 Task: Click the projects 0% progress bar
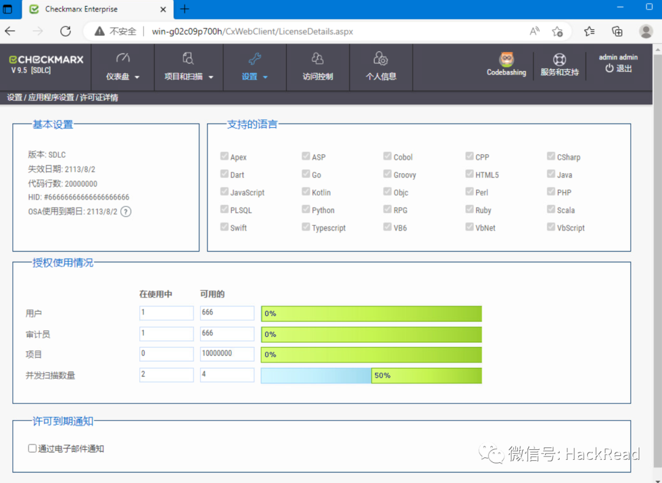click(371, 354)
